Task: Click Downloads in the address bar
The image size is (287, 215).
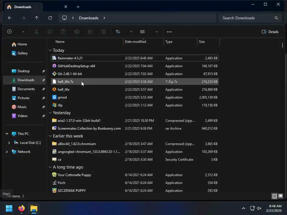Action: (89, 18)
